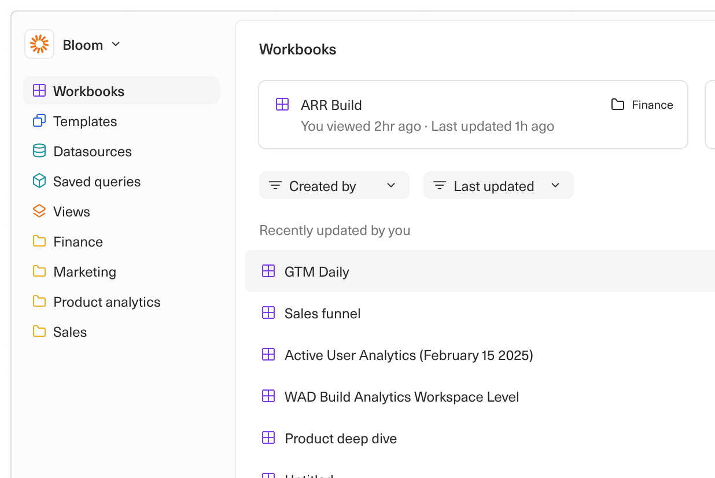Click the folder icon beside Finance on ARR Build card
The height and width of the screenshot is (478, 715).
click(617, 105)
